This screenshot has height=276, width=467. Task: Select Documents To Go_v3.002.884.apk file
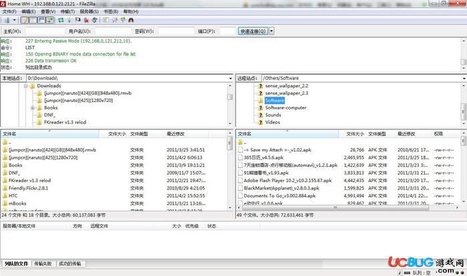point(280,196)
